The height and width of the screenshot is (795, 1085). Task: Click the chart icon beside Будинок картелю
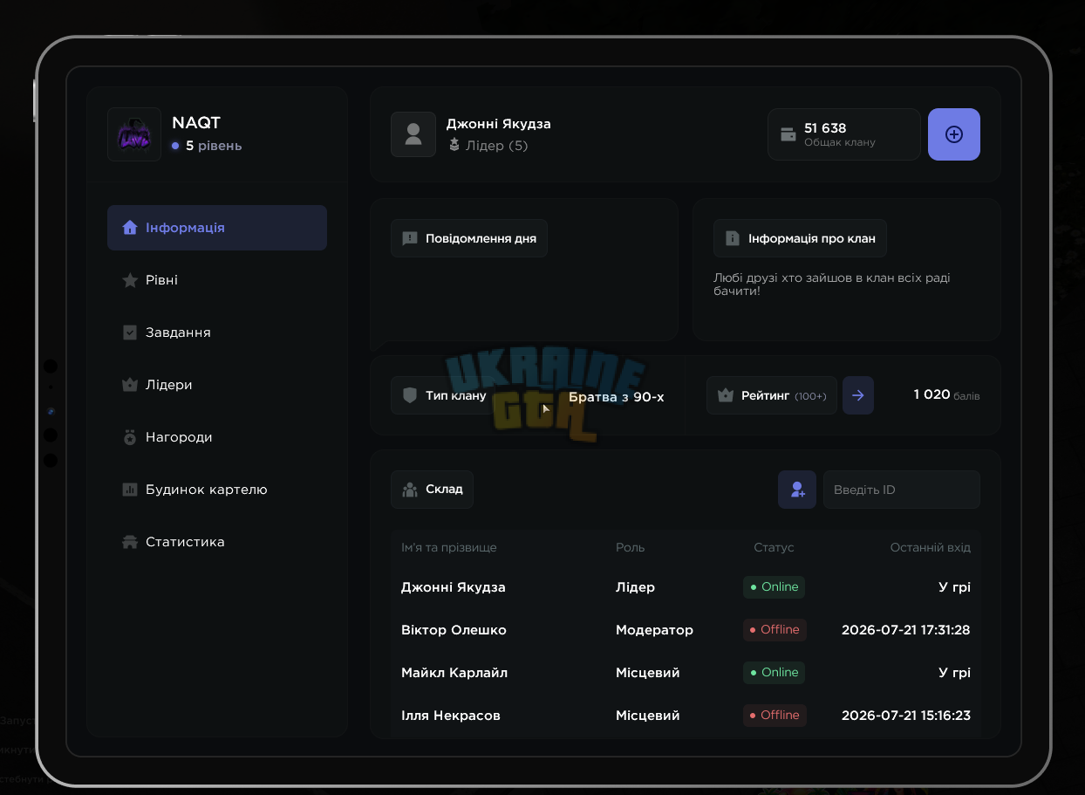[x=130, y=490]
